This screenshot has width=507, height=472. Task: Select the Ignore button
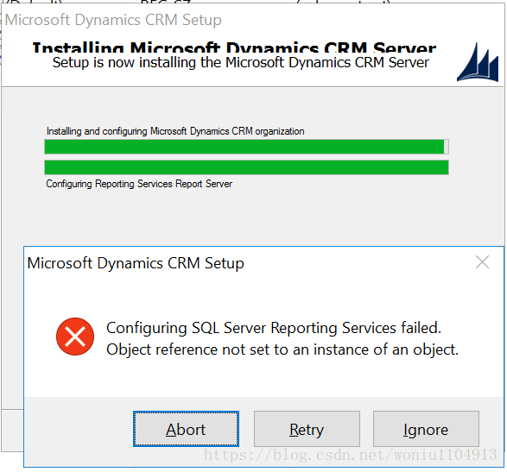[426, 429]
